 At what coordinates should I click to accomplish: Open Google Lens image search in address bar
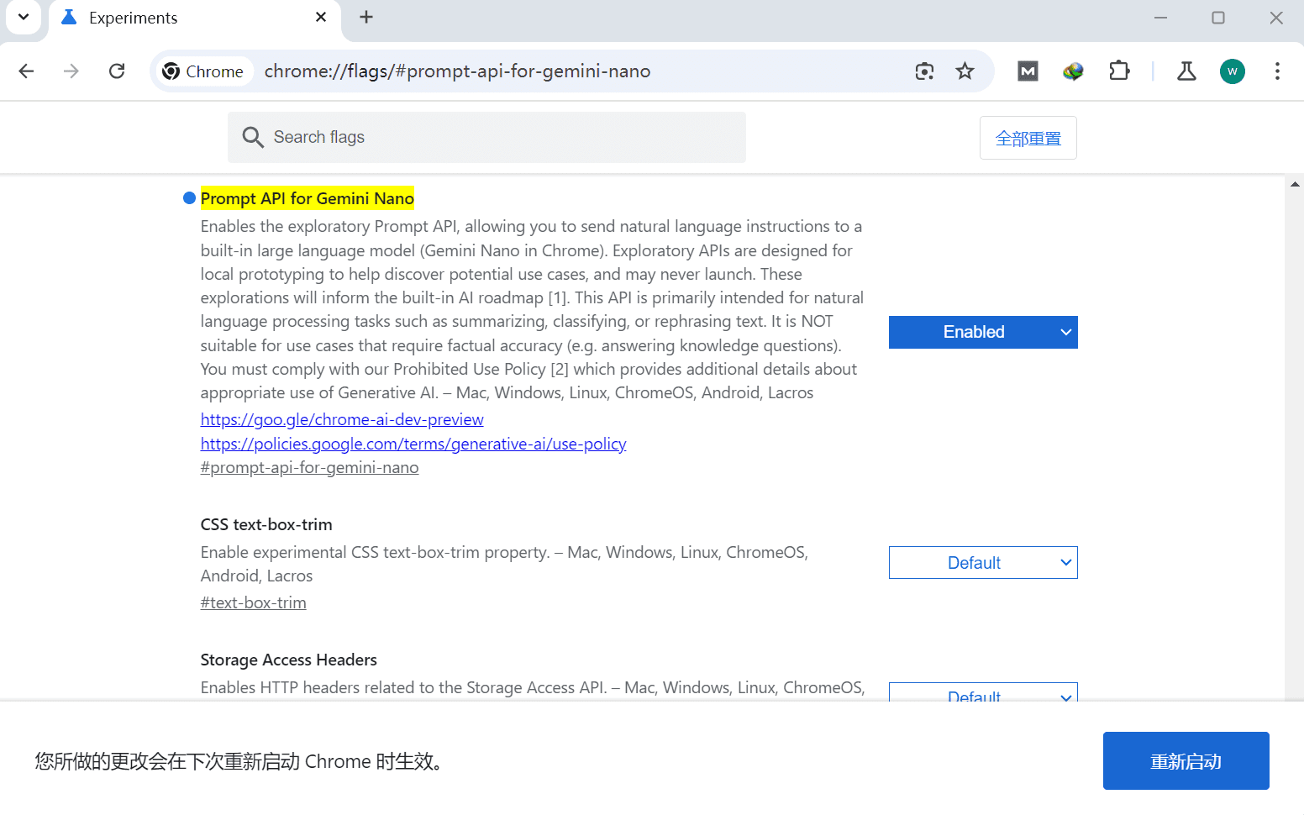tap(924, 71)
